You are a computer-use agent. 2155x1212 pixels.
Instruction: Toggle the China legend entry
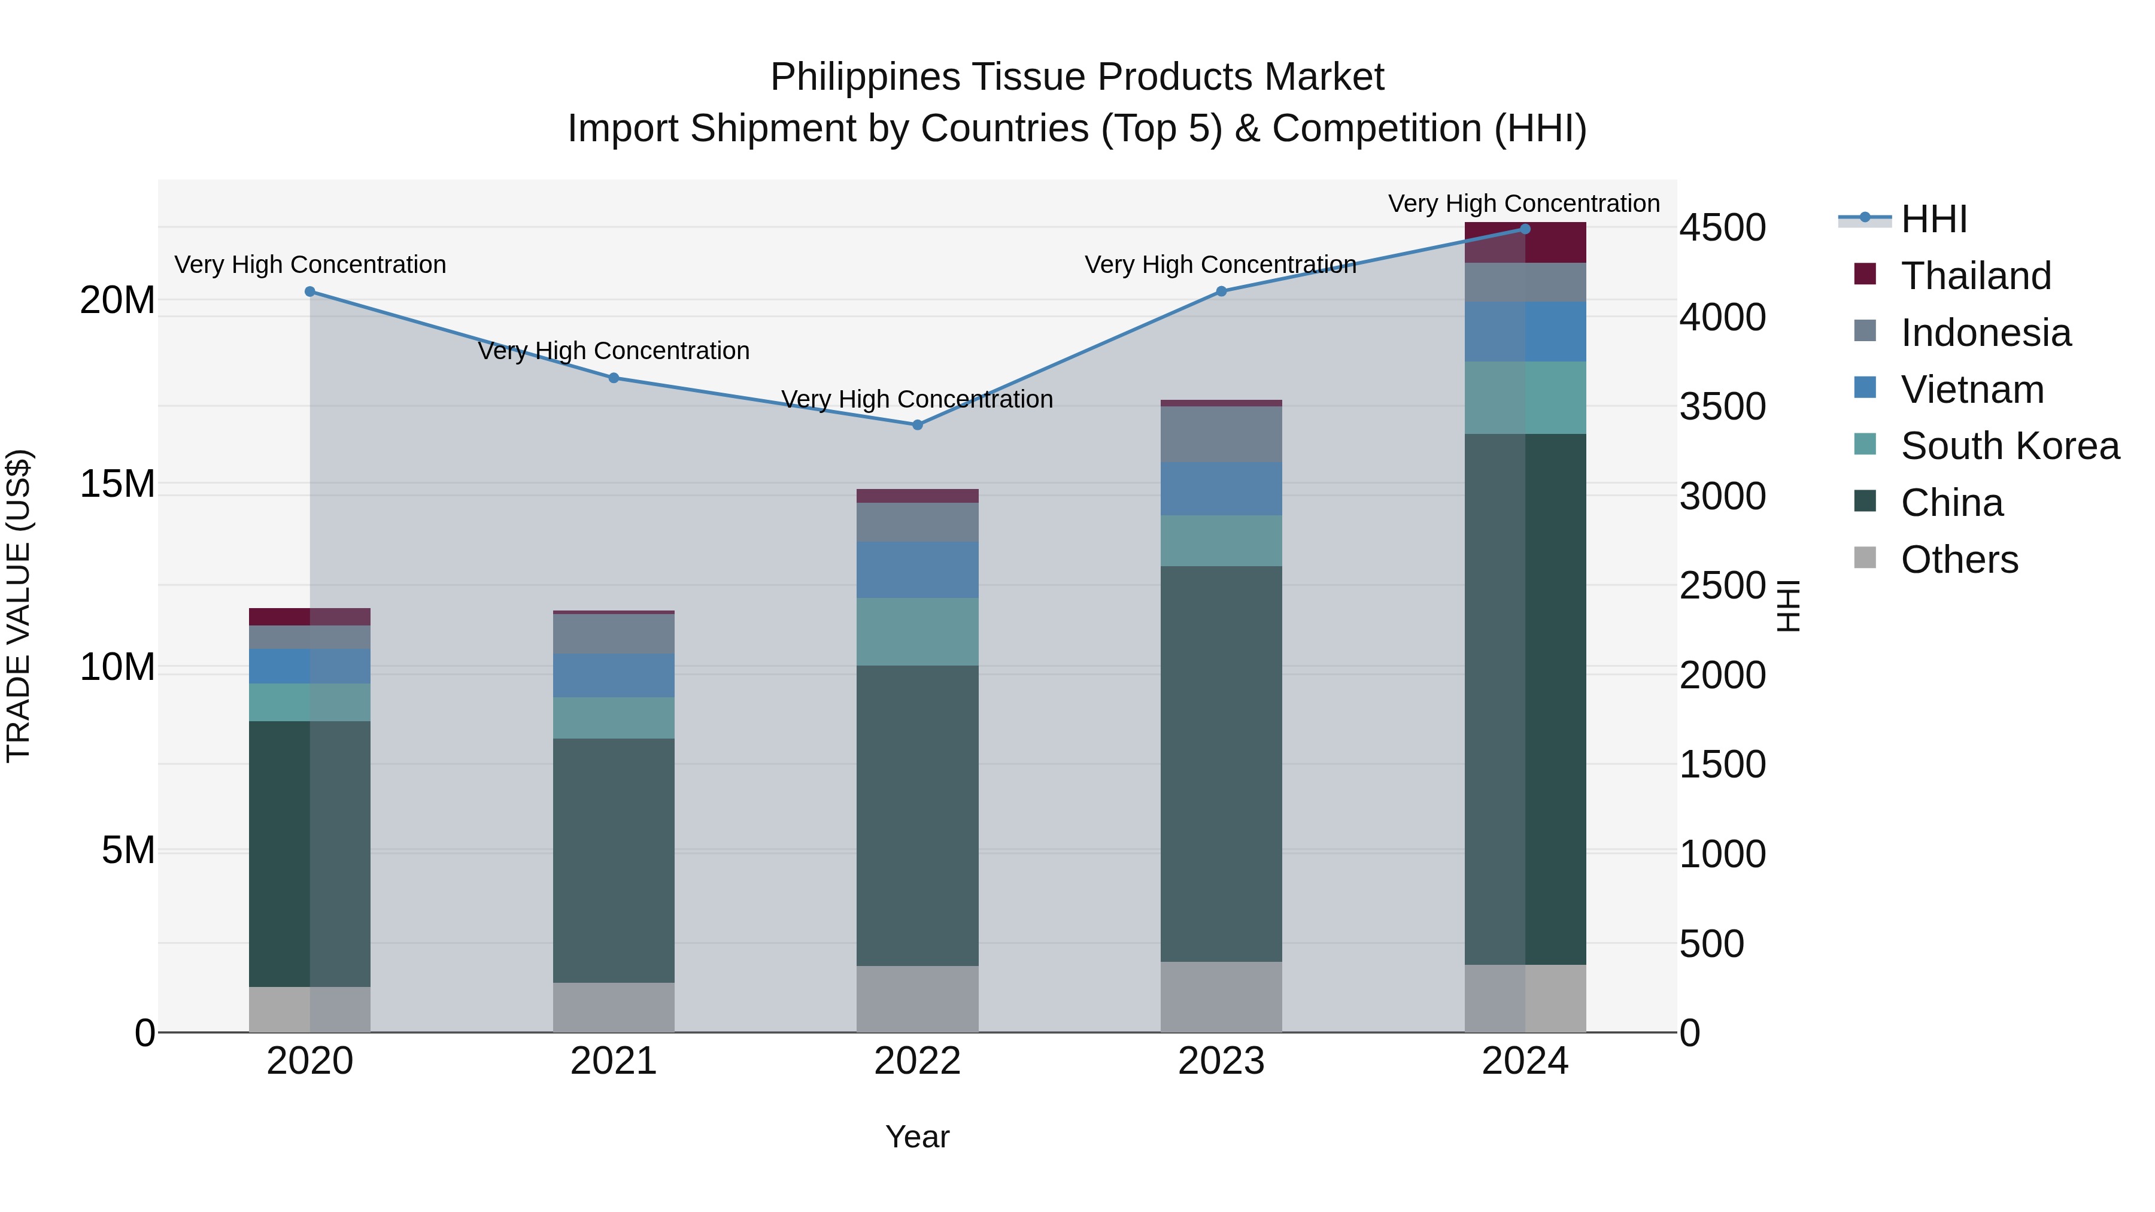pyautogui.click(x=1928, y=502)
